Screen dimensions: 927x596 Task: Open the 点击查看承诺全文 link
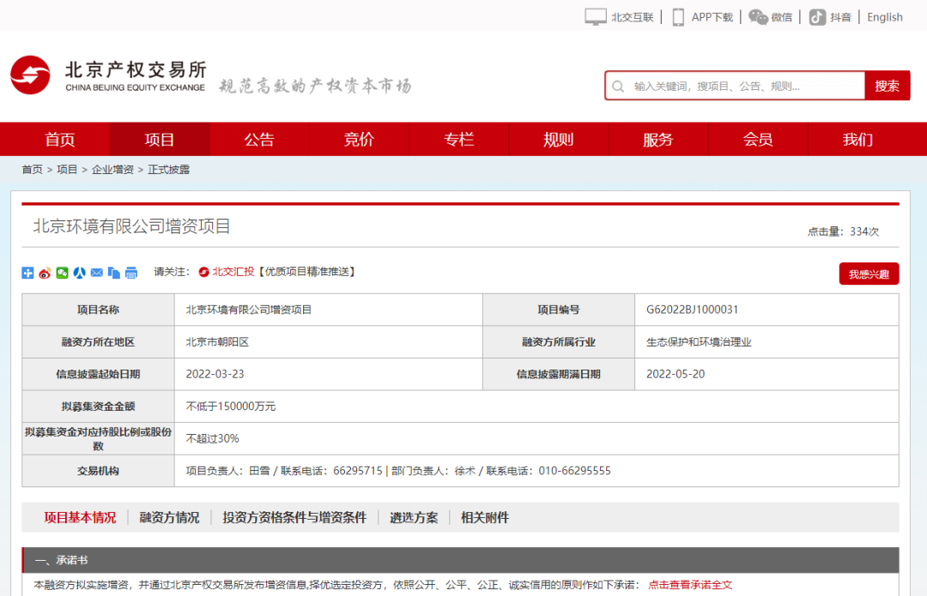coord(690,585)
